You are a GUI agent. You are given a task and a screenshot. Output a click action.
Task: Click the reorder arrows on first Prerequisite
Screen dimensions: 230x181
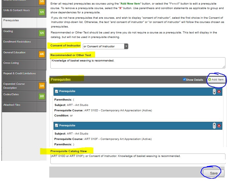214,91
